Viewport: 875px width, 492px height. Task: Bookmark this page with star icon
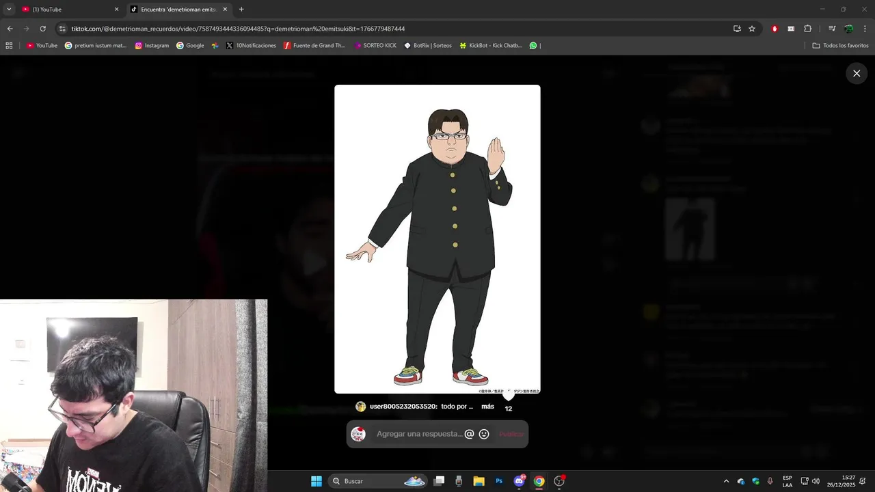tap(752, 29)
